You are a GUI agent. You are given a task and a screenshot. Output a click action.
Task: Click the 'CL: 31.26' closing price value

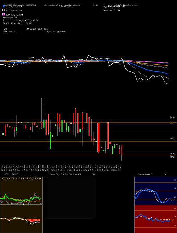[65, 6]
